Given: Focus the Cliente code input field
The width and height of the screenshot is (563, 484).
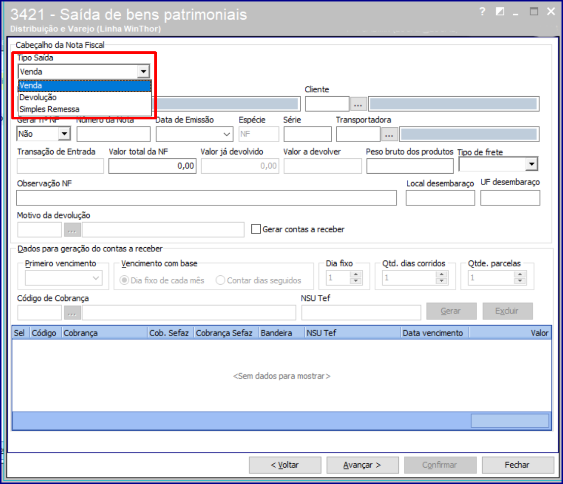Looking at the screenshot, I should pos(327,104).
